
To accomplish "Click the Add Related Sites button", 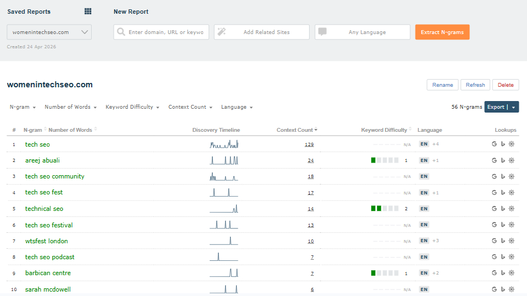I will (261, 32).
